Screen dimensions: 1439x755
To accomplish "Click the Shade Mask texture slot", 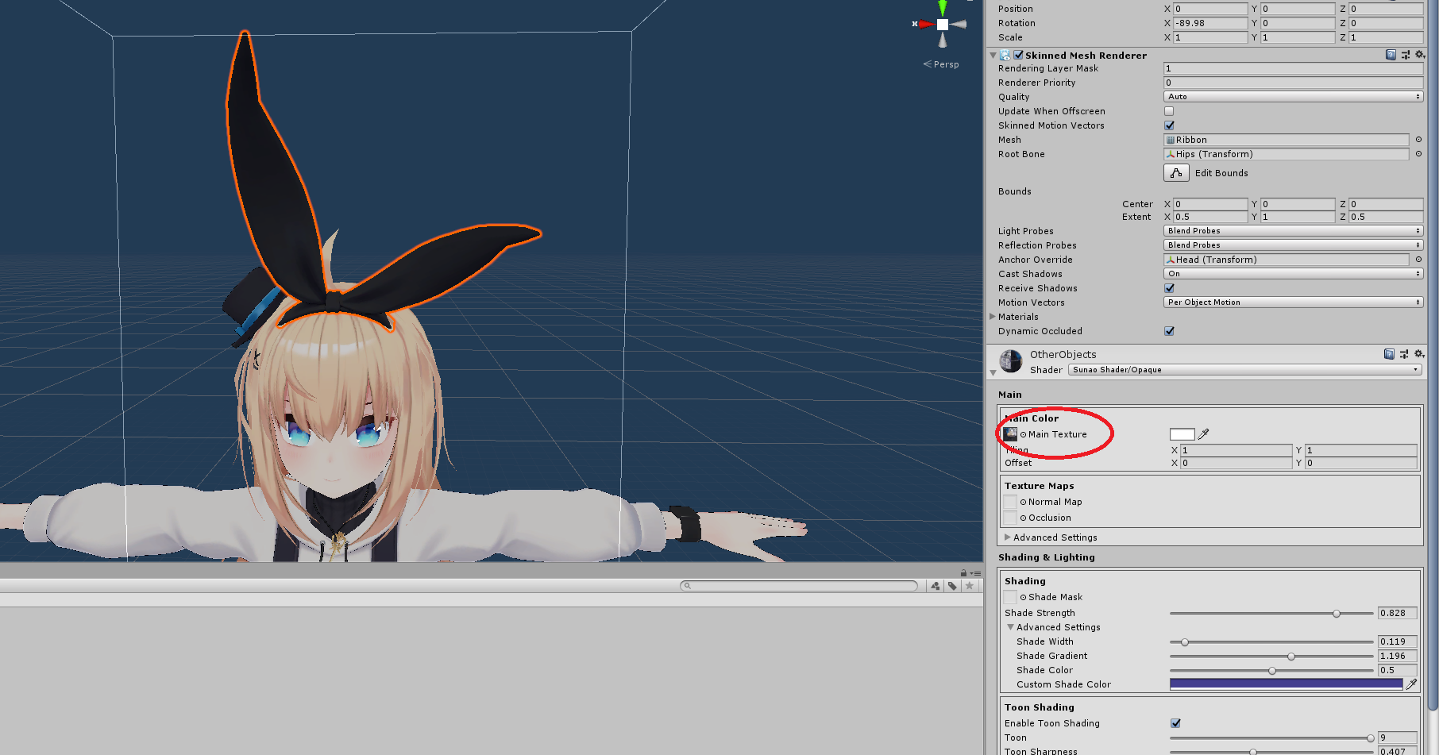I will coord(1010,597).
